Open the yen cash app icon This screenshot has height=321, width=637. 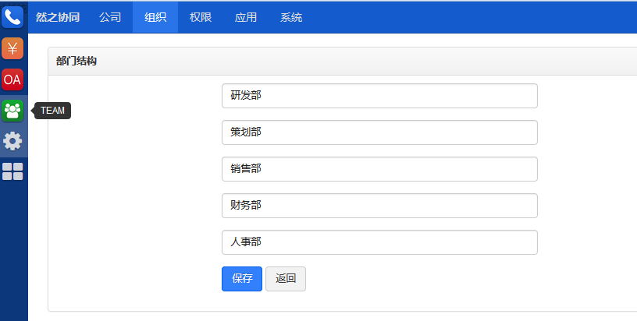pos(12,48)
